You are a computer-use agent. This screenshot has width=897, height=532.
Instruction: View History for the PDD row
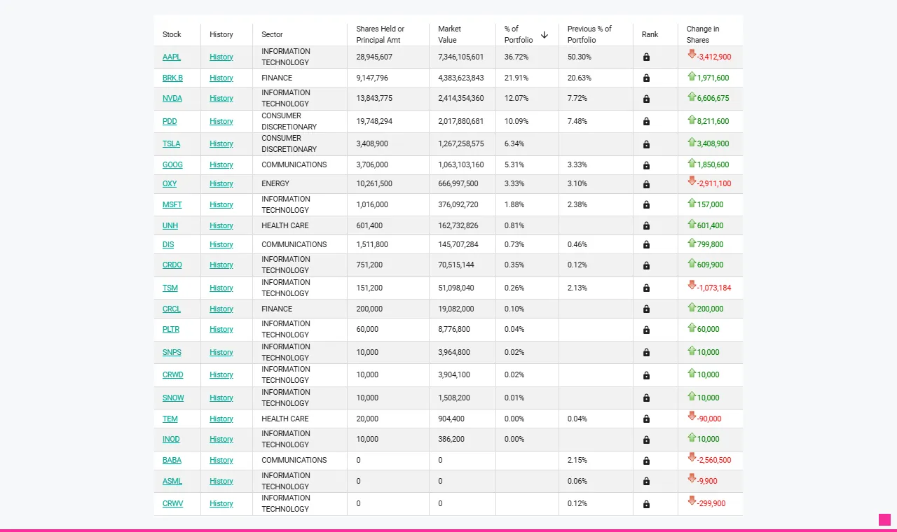pyautogui.click(x=221, y=122)
